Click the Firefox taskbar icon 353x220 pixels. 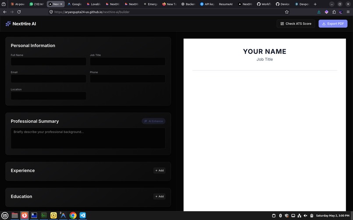(25, 216)
